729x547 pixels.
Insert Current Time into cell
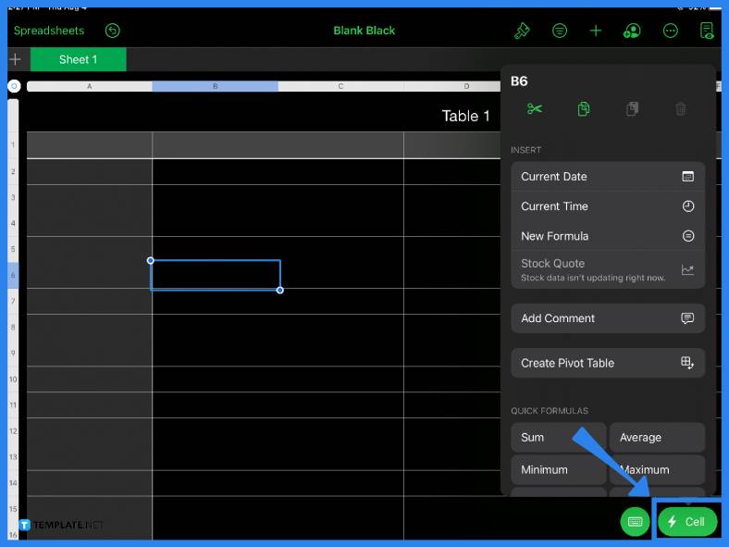(x=607, y=206)
